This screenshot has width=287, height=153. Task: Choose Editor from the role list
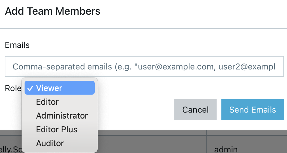(47, 102)
